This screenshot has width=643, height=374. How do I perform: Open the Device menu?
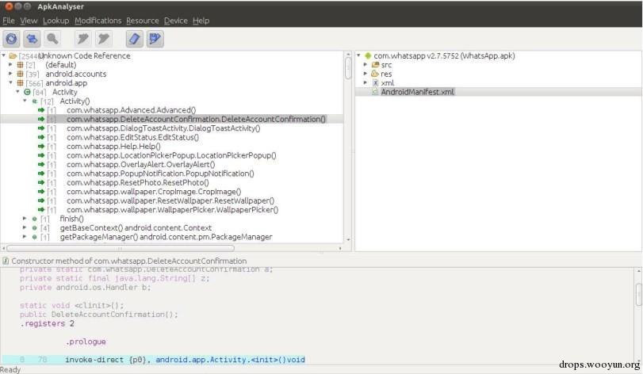pyautogui.click(x=176, y=21)
